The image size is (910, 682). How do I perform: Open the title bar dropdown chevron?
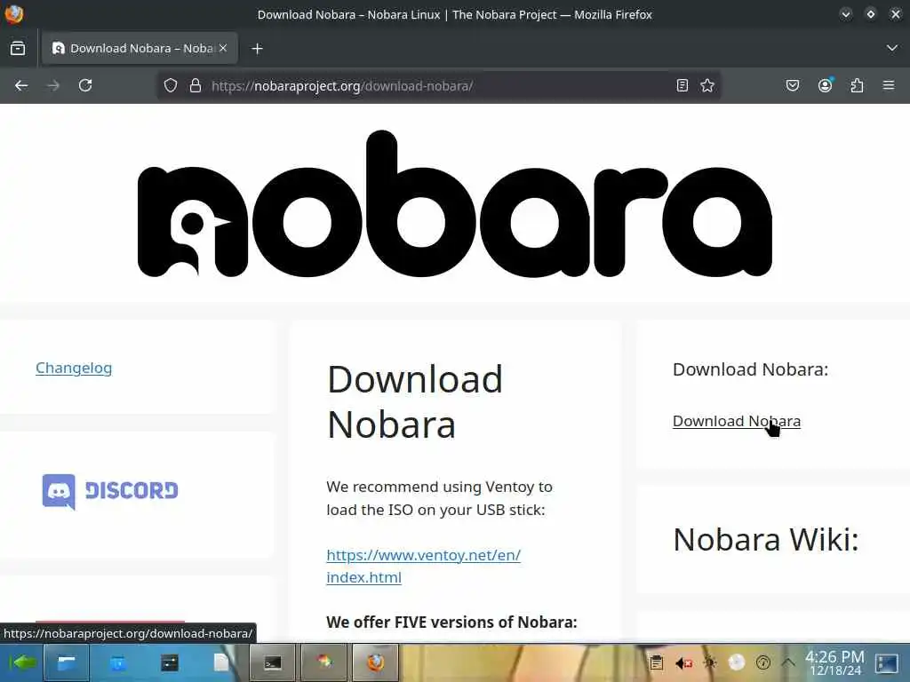[x=846, y=14]
